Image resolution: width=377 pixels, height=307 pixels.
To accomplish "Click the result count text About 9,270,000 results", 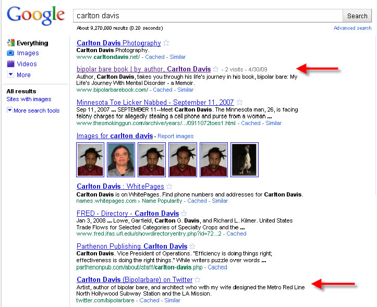I will pos(119,28).
